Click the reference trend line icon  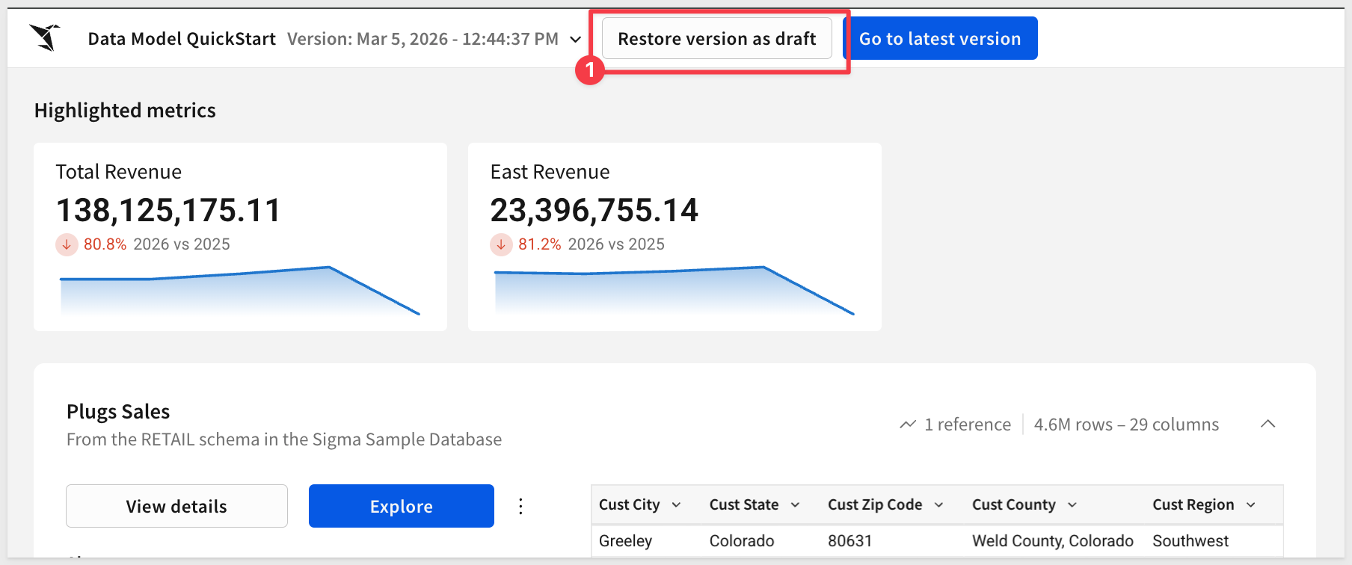(x=908, y=424)
